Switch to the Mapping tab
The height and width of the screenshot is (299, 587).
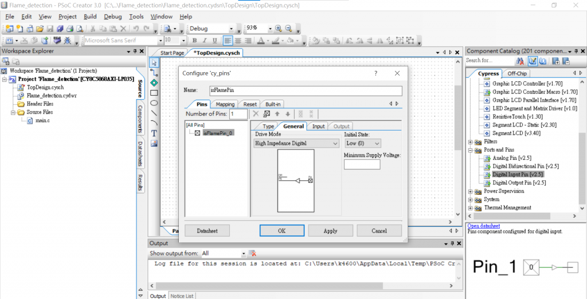pos(225,104)
